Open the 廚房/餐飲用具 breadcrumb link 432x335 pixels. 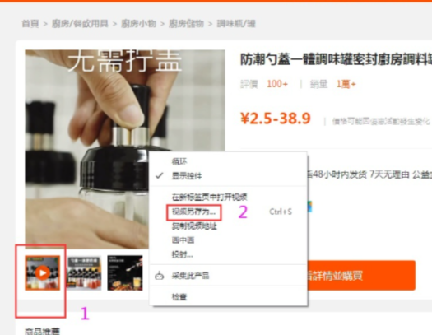(x=80, y=24)
